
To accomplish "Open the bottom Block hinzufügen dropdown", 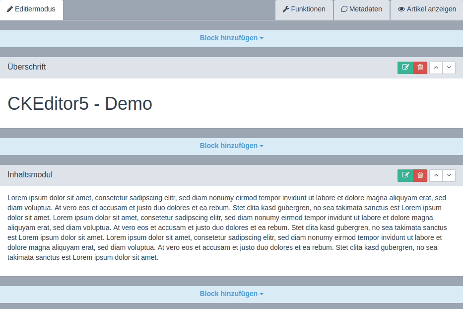I will coord(231,294).
